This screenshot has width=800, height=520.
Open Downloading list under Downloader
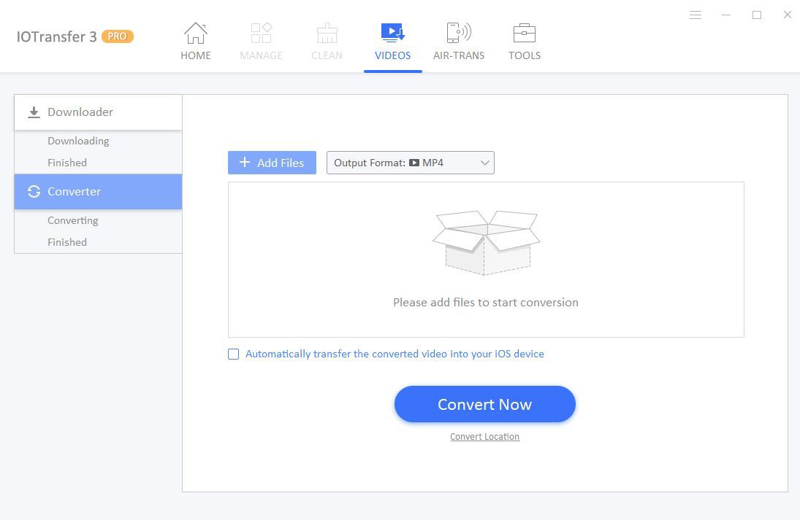point(78,141)
